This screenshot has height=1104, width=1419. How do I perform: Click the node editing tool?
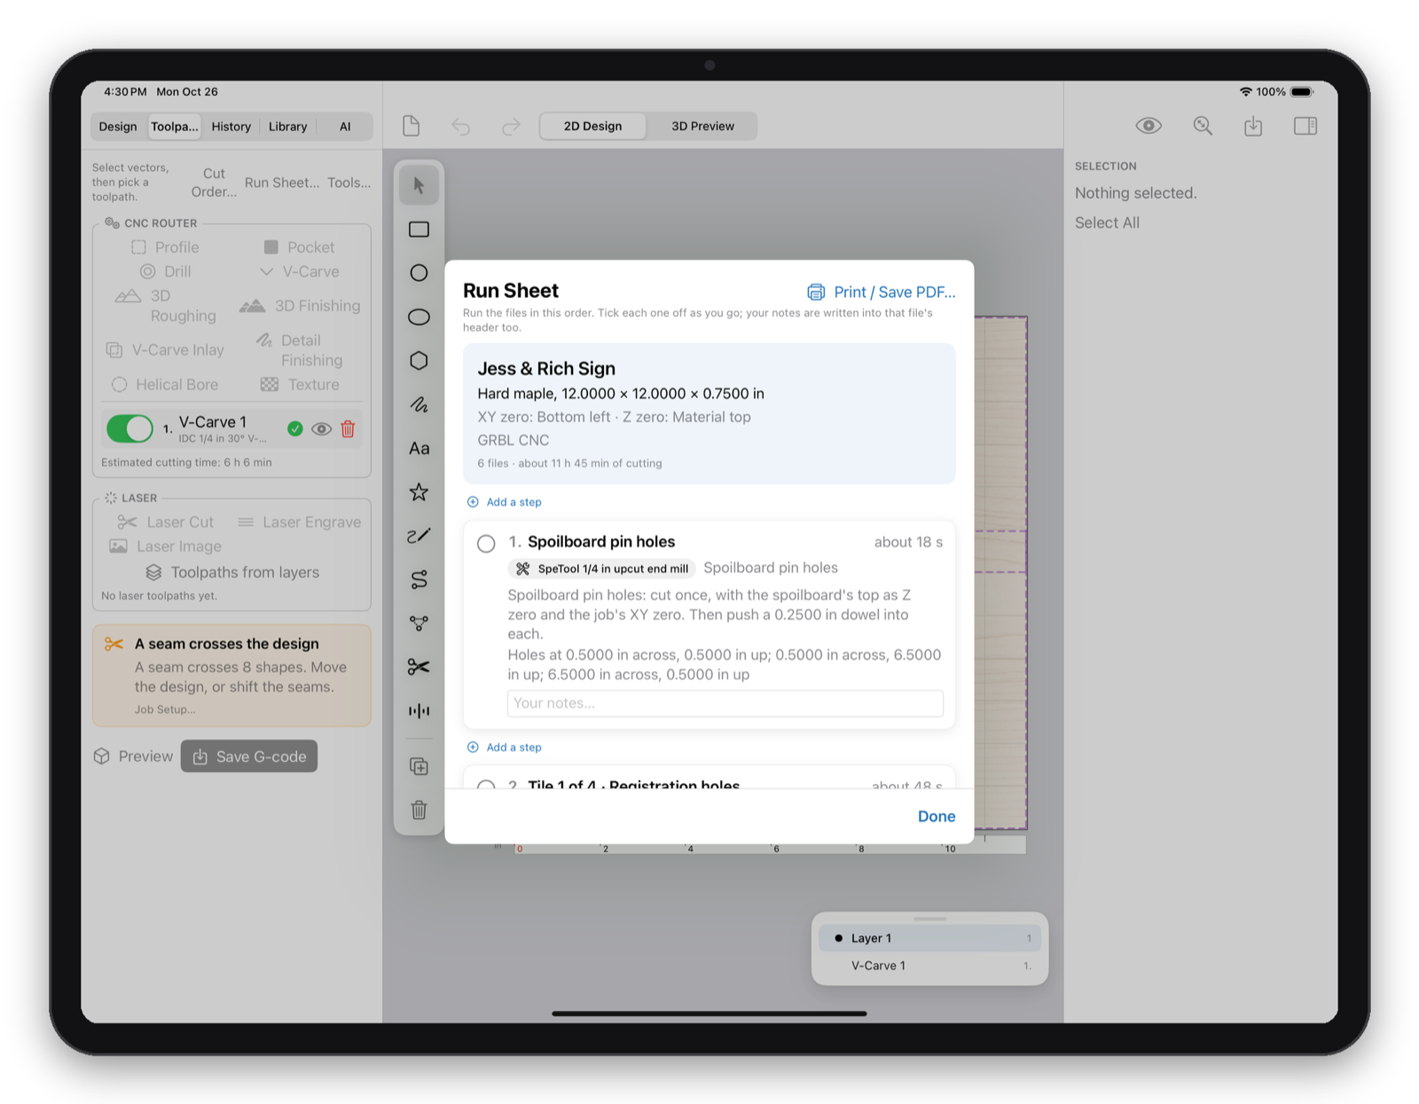(419, 623)
